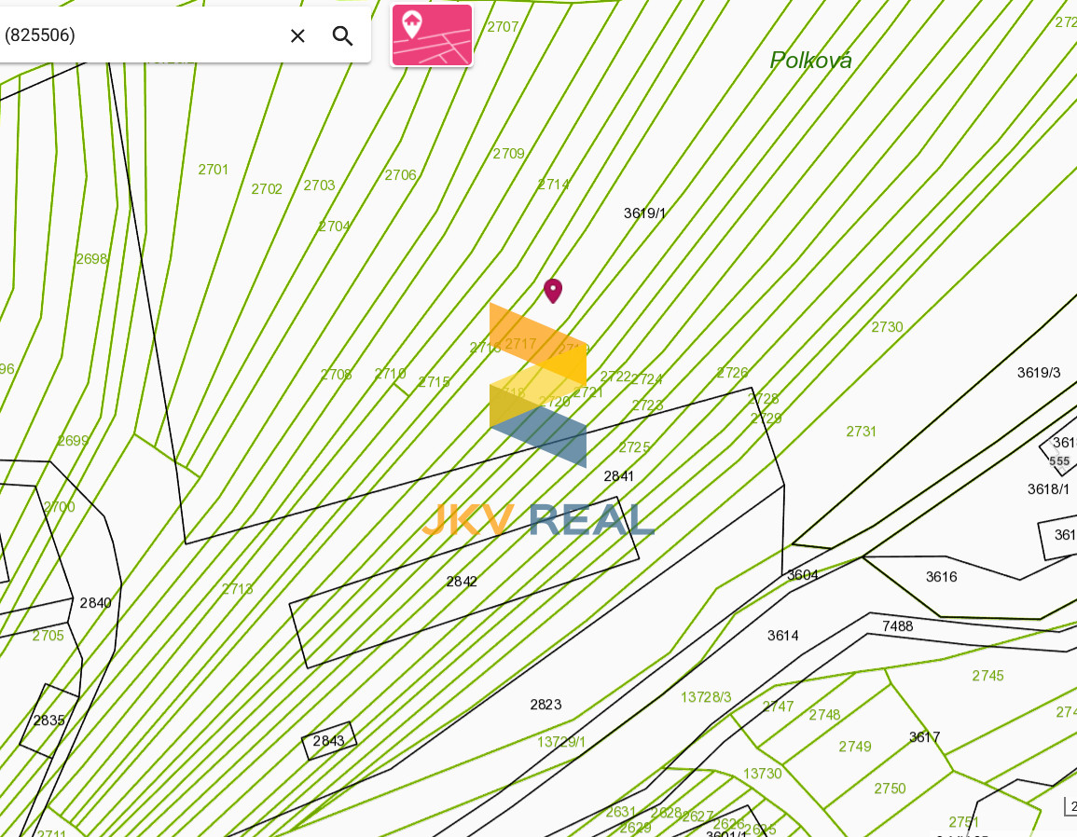Clear the search box with the X icon
1077x837 pixels.
(297, 35)
